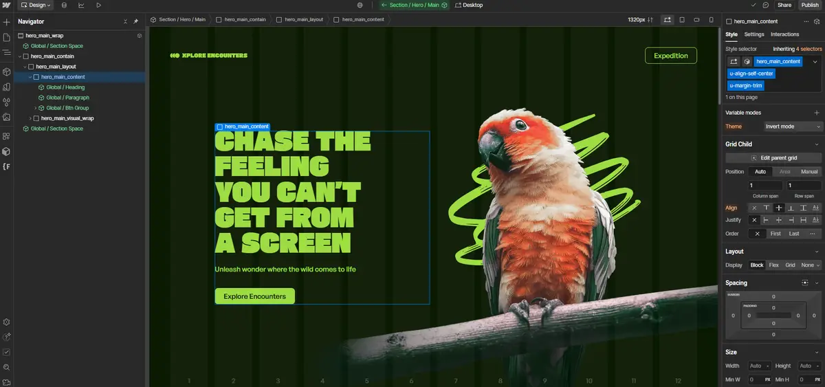Open the Finsweet {F} extension panel
This screenshot has width=825, height=387.
point(7,167)
